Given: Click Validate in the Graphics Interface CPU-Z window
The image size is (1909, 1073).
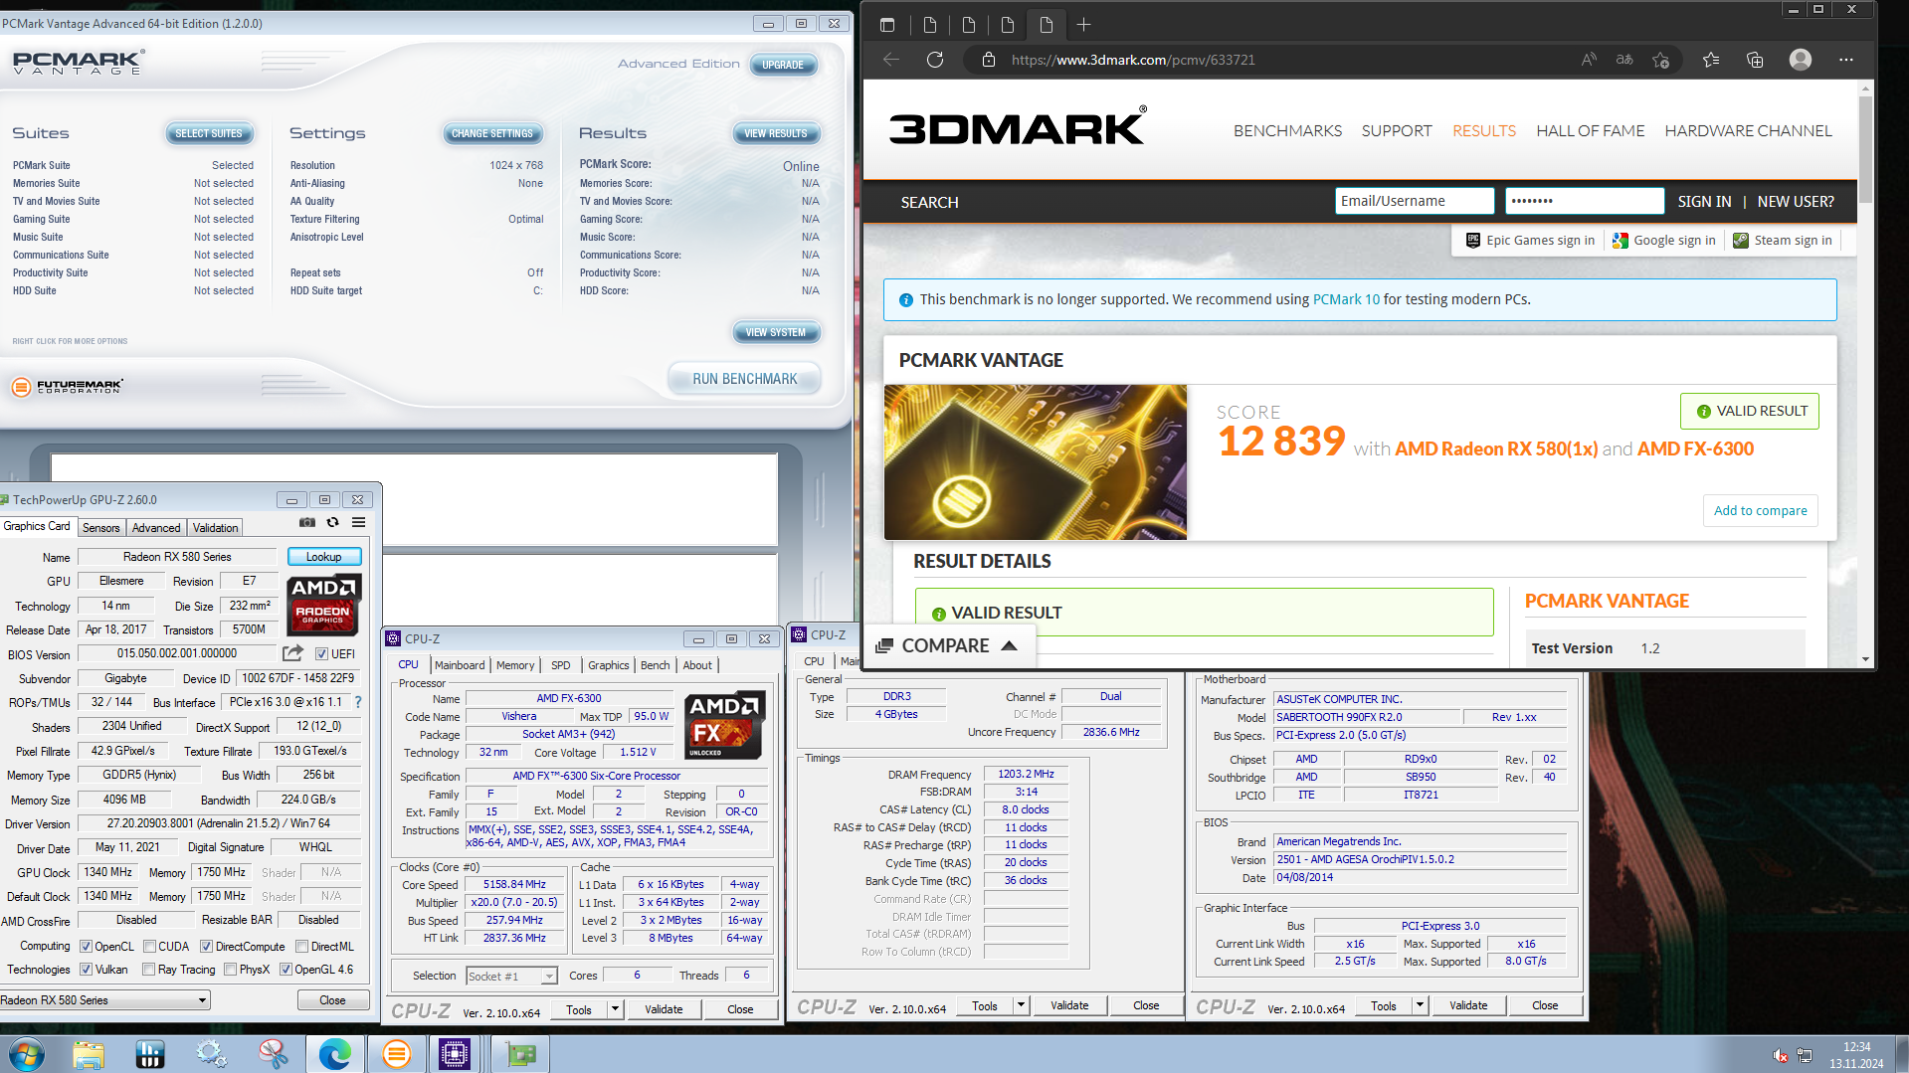Looking at the screenshot, I should [x=1468, y=1005].
